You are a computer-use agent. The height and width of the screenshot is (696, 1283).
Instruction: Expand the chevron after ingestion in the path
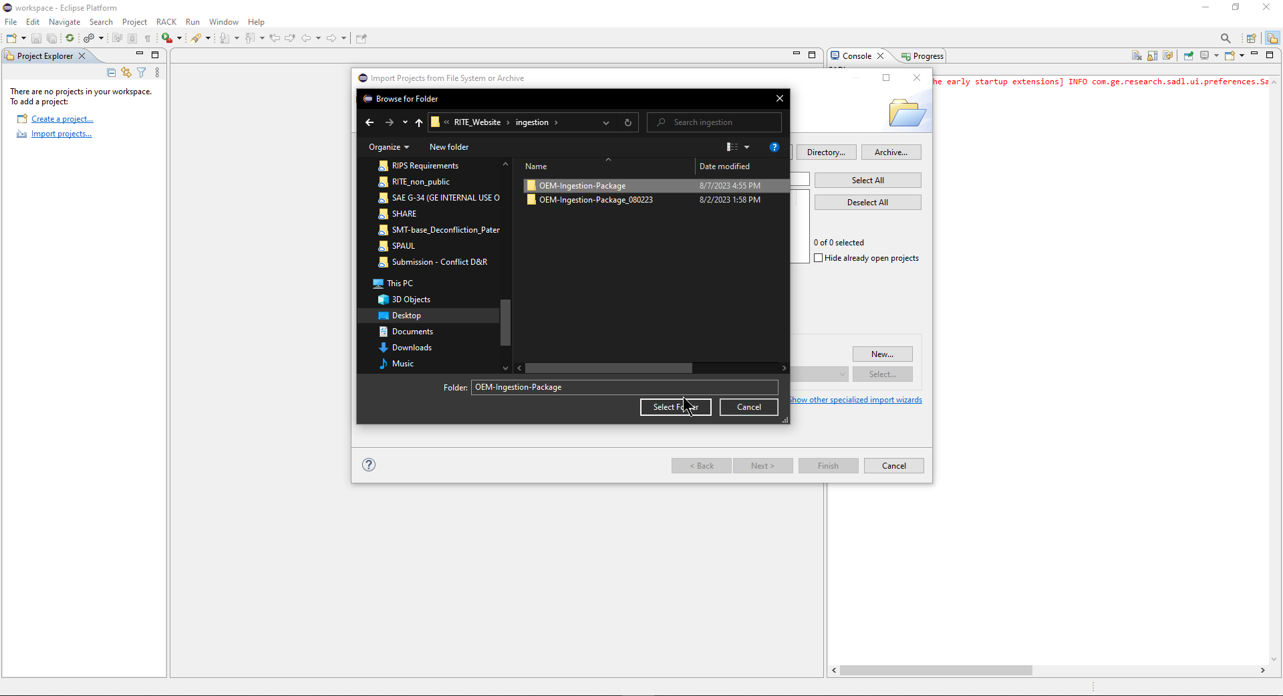coord(556,122)
